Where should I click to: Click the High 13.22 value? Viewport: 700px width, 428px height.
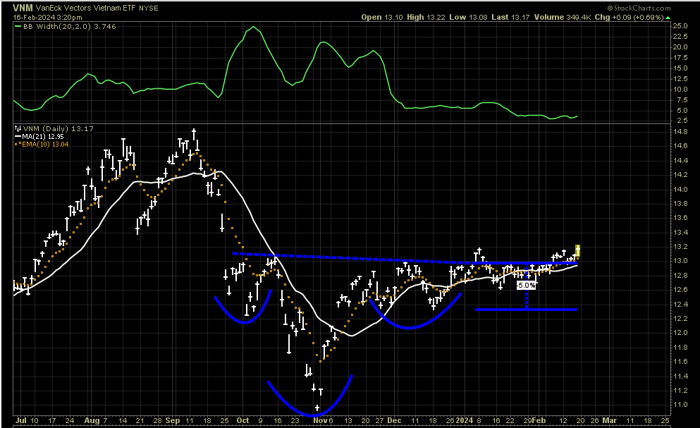pos(426,17)
